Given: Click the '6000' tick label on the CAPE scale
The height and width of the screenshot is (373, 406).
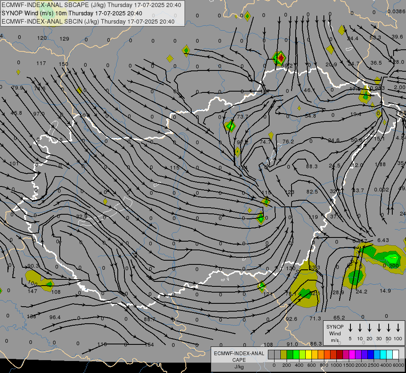Looking at the screenshot, I should click(x=399, y=365).
